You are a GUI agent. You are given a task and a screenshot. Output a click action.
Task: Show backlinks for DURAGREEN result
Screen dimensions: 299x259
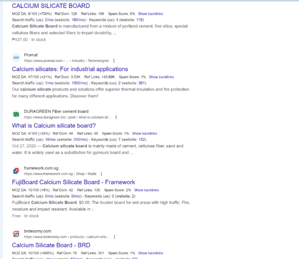click(145, 133)
